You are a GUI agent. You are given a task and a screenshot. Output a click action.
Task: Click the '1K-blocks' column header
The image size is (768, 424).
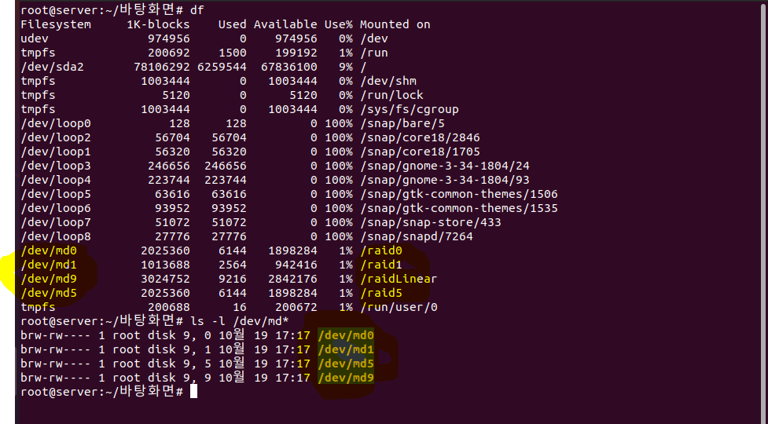coord(158,24)
